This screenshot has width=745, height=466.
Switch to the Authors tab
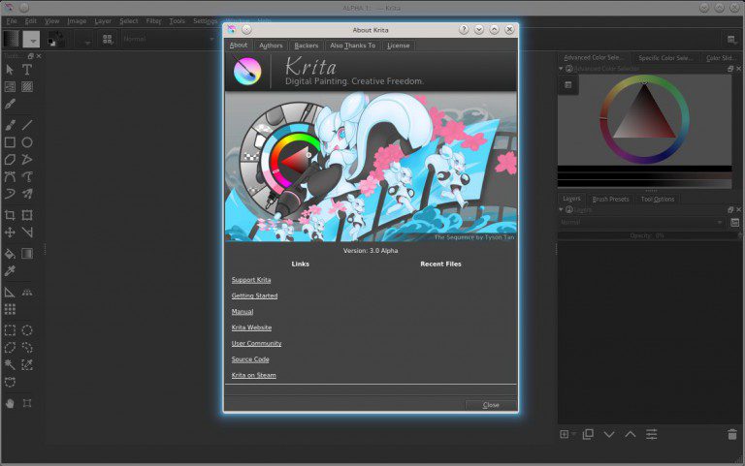click(271, 46)
